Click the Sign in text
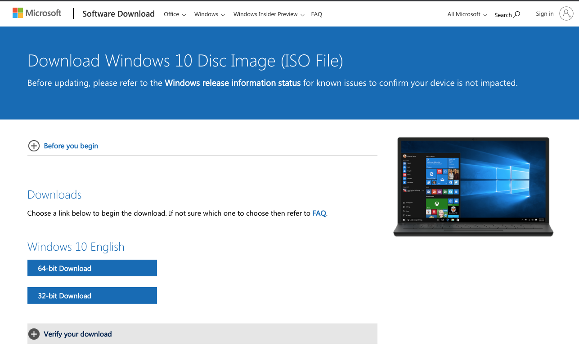 [x=545, y=14]
